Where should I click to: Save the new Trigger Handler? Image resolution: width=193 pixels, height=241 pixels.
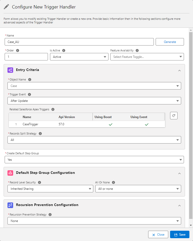180,234
